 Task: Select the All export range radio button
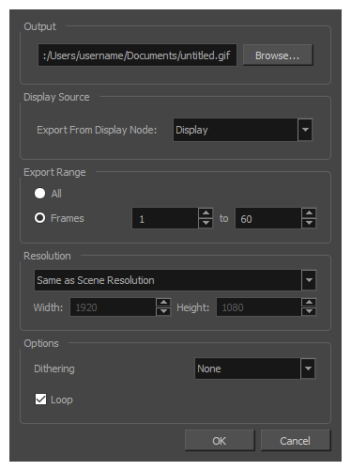click(x=39, y=194)
